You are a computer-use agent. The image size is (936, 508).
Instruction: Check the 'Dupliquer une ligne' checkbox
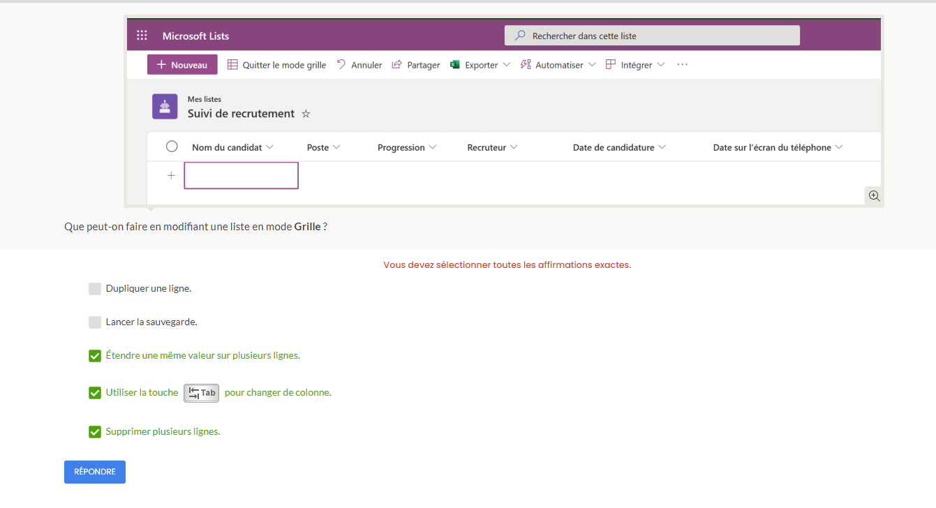click(95, 289)
